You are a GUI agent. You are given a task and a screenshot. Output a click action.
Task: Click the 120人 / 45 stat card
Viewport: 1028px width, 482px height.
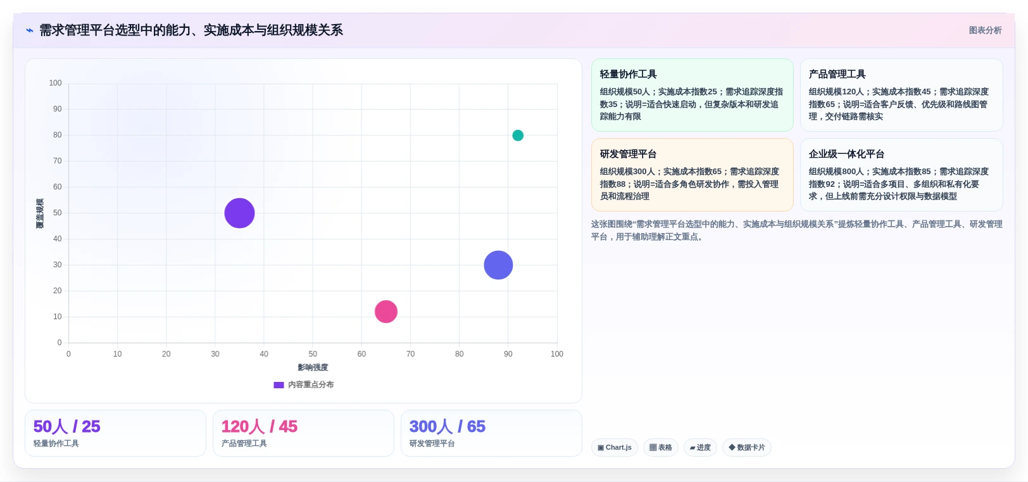click(303, 433)
